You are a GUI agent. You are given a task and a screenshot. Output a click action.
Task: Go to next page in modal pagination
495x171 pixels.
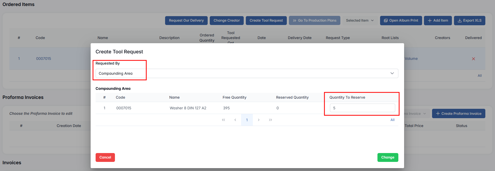(x=259, y=120)
